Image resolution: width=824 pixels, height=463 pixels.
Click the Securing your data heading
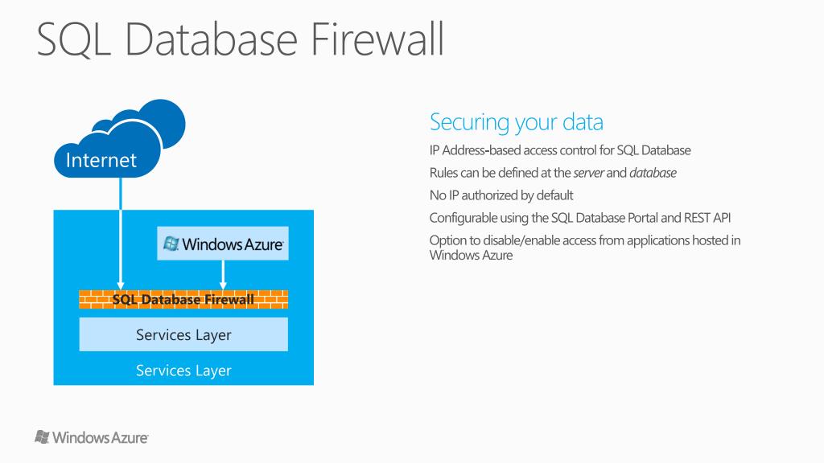pyautogui.click(x=516, y=122)
